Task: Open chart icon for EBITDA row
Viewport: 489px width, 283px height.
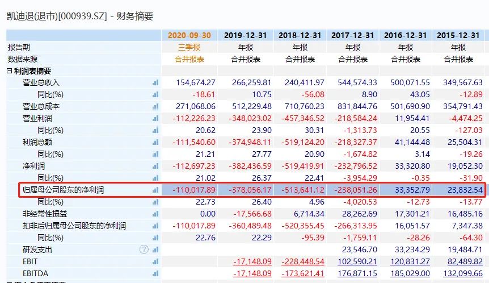Action: click(x=155, y=274)
